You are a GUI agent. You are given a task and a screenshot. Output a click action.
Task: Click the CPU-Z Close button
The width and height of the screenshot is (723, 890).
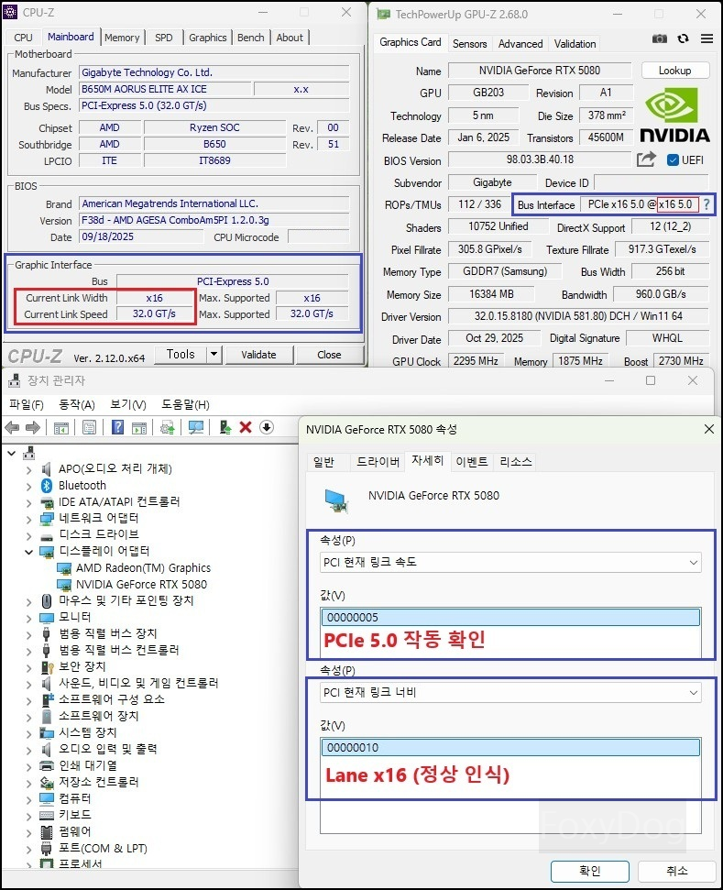(x=329, y=355)
